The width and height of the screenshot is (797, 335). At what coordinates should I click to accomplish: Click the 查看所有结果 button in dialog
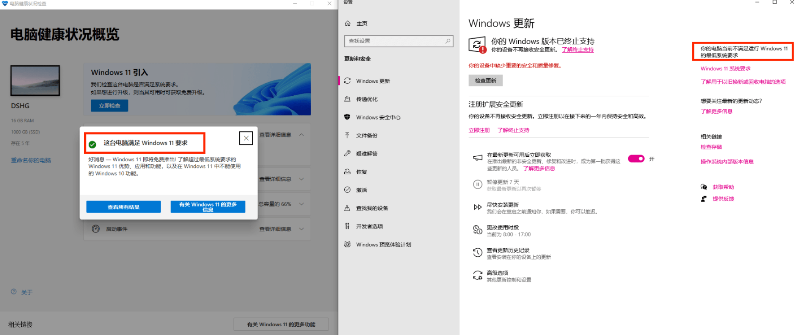(x=124, y=207)
